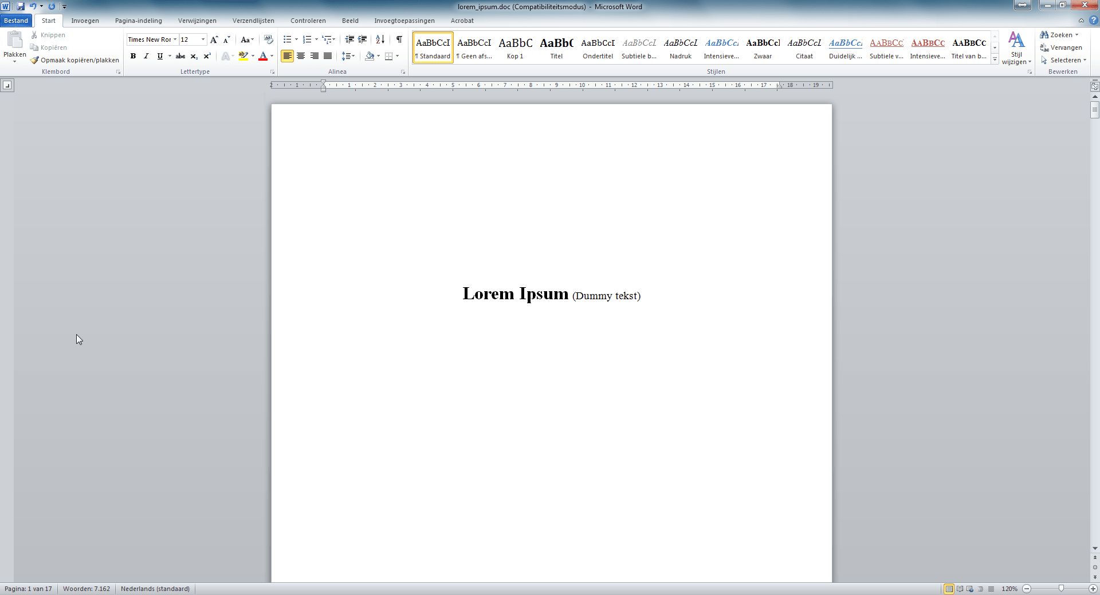Image resolution: width=1100 pixels, height=595 pixels.
Task: Click numbered list icon
Action: pyautogui.click(x=307, y=39)
